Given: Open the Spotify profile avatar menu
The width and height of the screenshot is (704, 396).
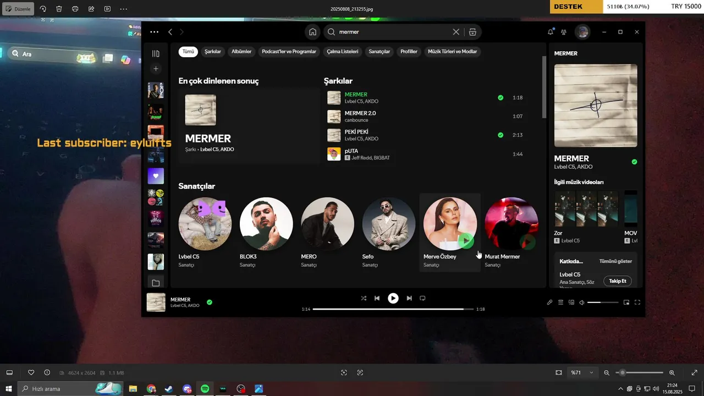Looking at the screenshot, I should [582, 32].
